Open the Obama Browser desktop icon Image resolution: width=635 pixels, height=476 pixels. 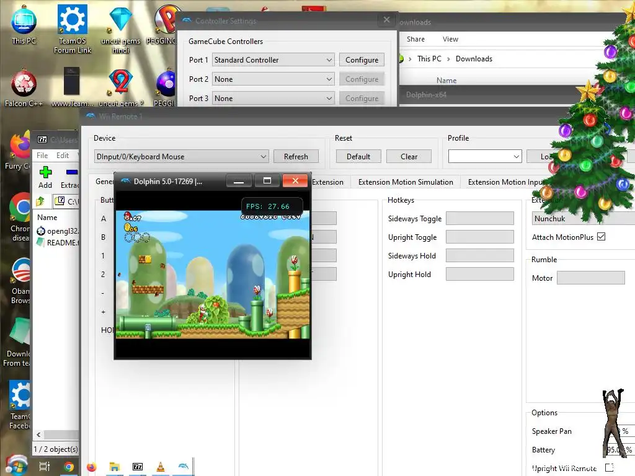[20, 280]
